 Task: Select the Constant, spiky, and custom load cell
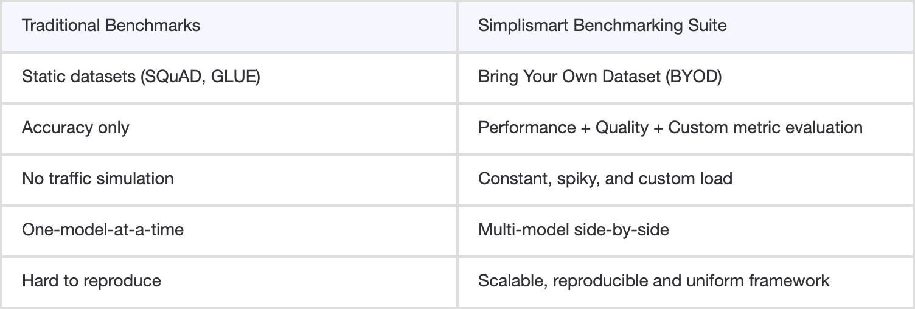605,179
